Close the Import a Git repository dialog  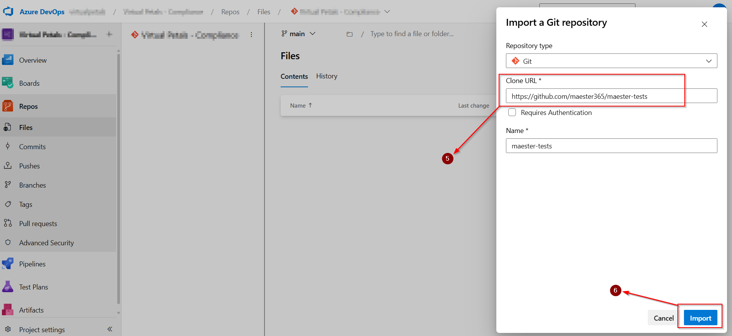coord(704,24)
